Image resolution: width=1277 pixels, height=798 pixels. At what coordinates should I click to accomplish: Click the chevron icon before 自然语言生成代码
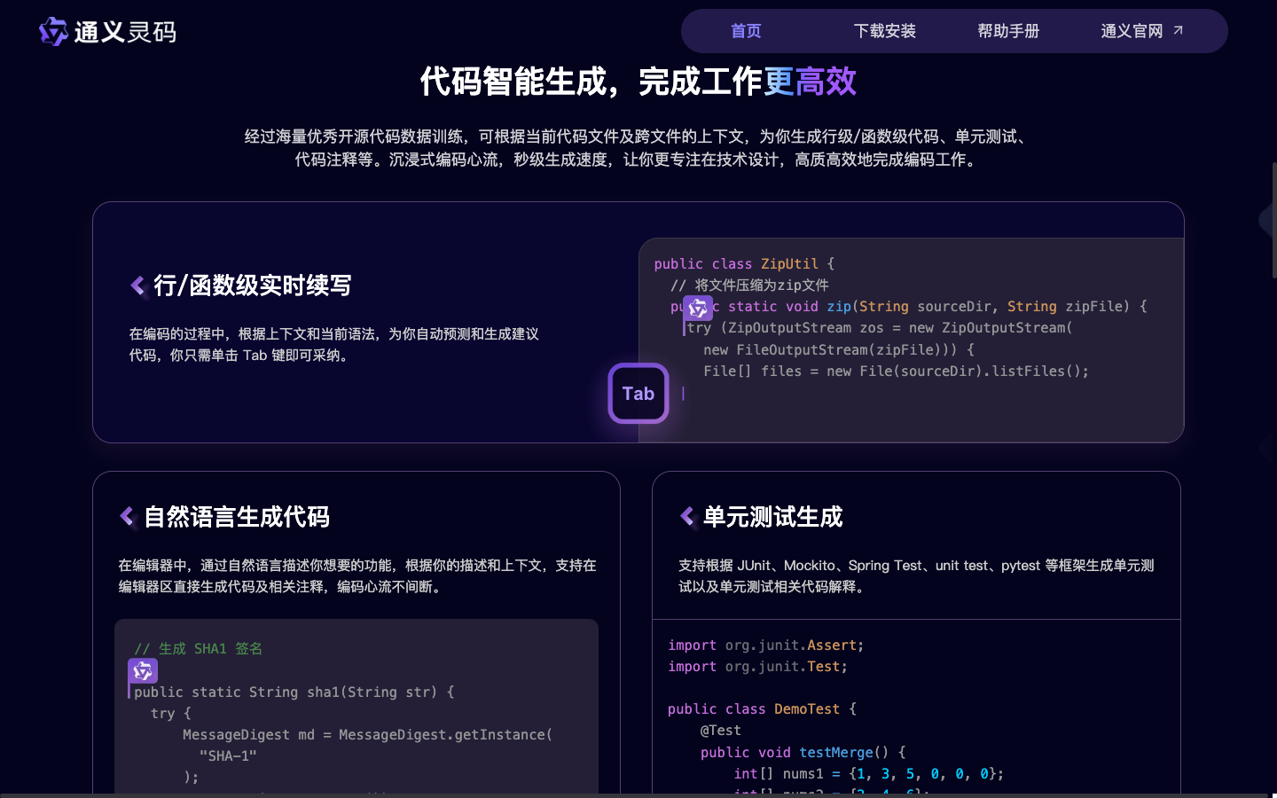click(125, 515)
